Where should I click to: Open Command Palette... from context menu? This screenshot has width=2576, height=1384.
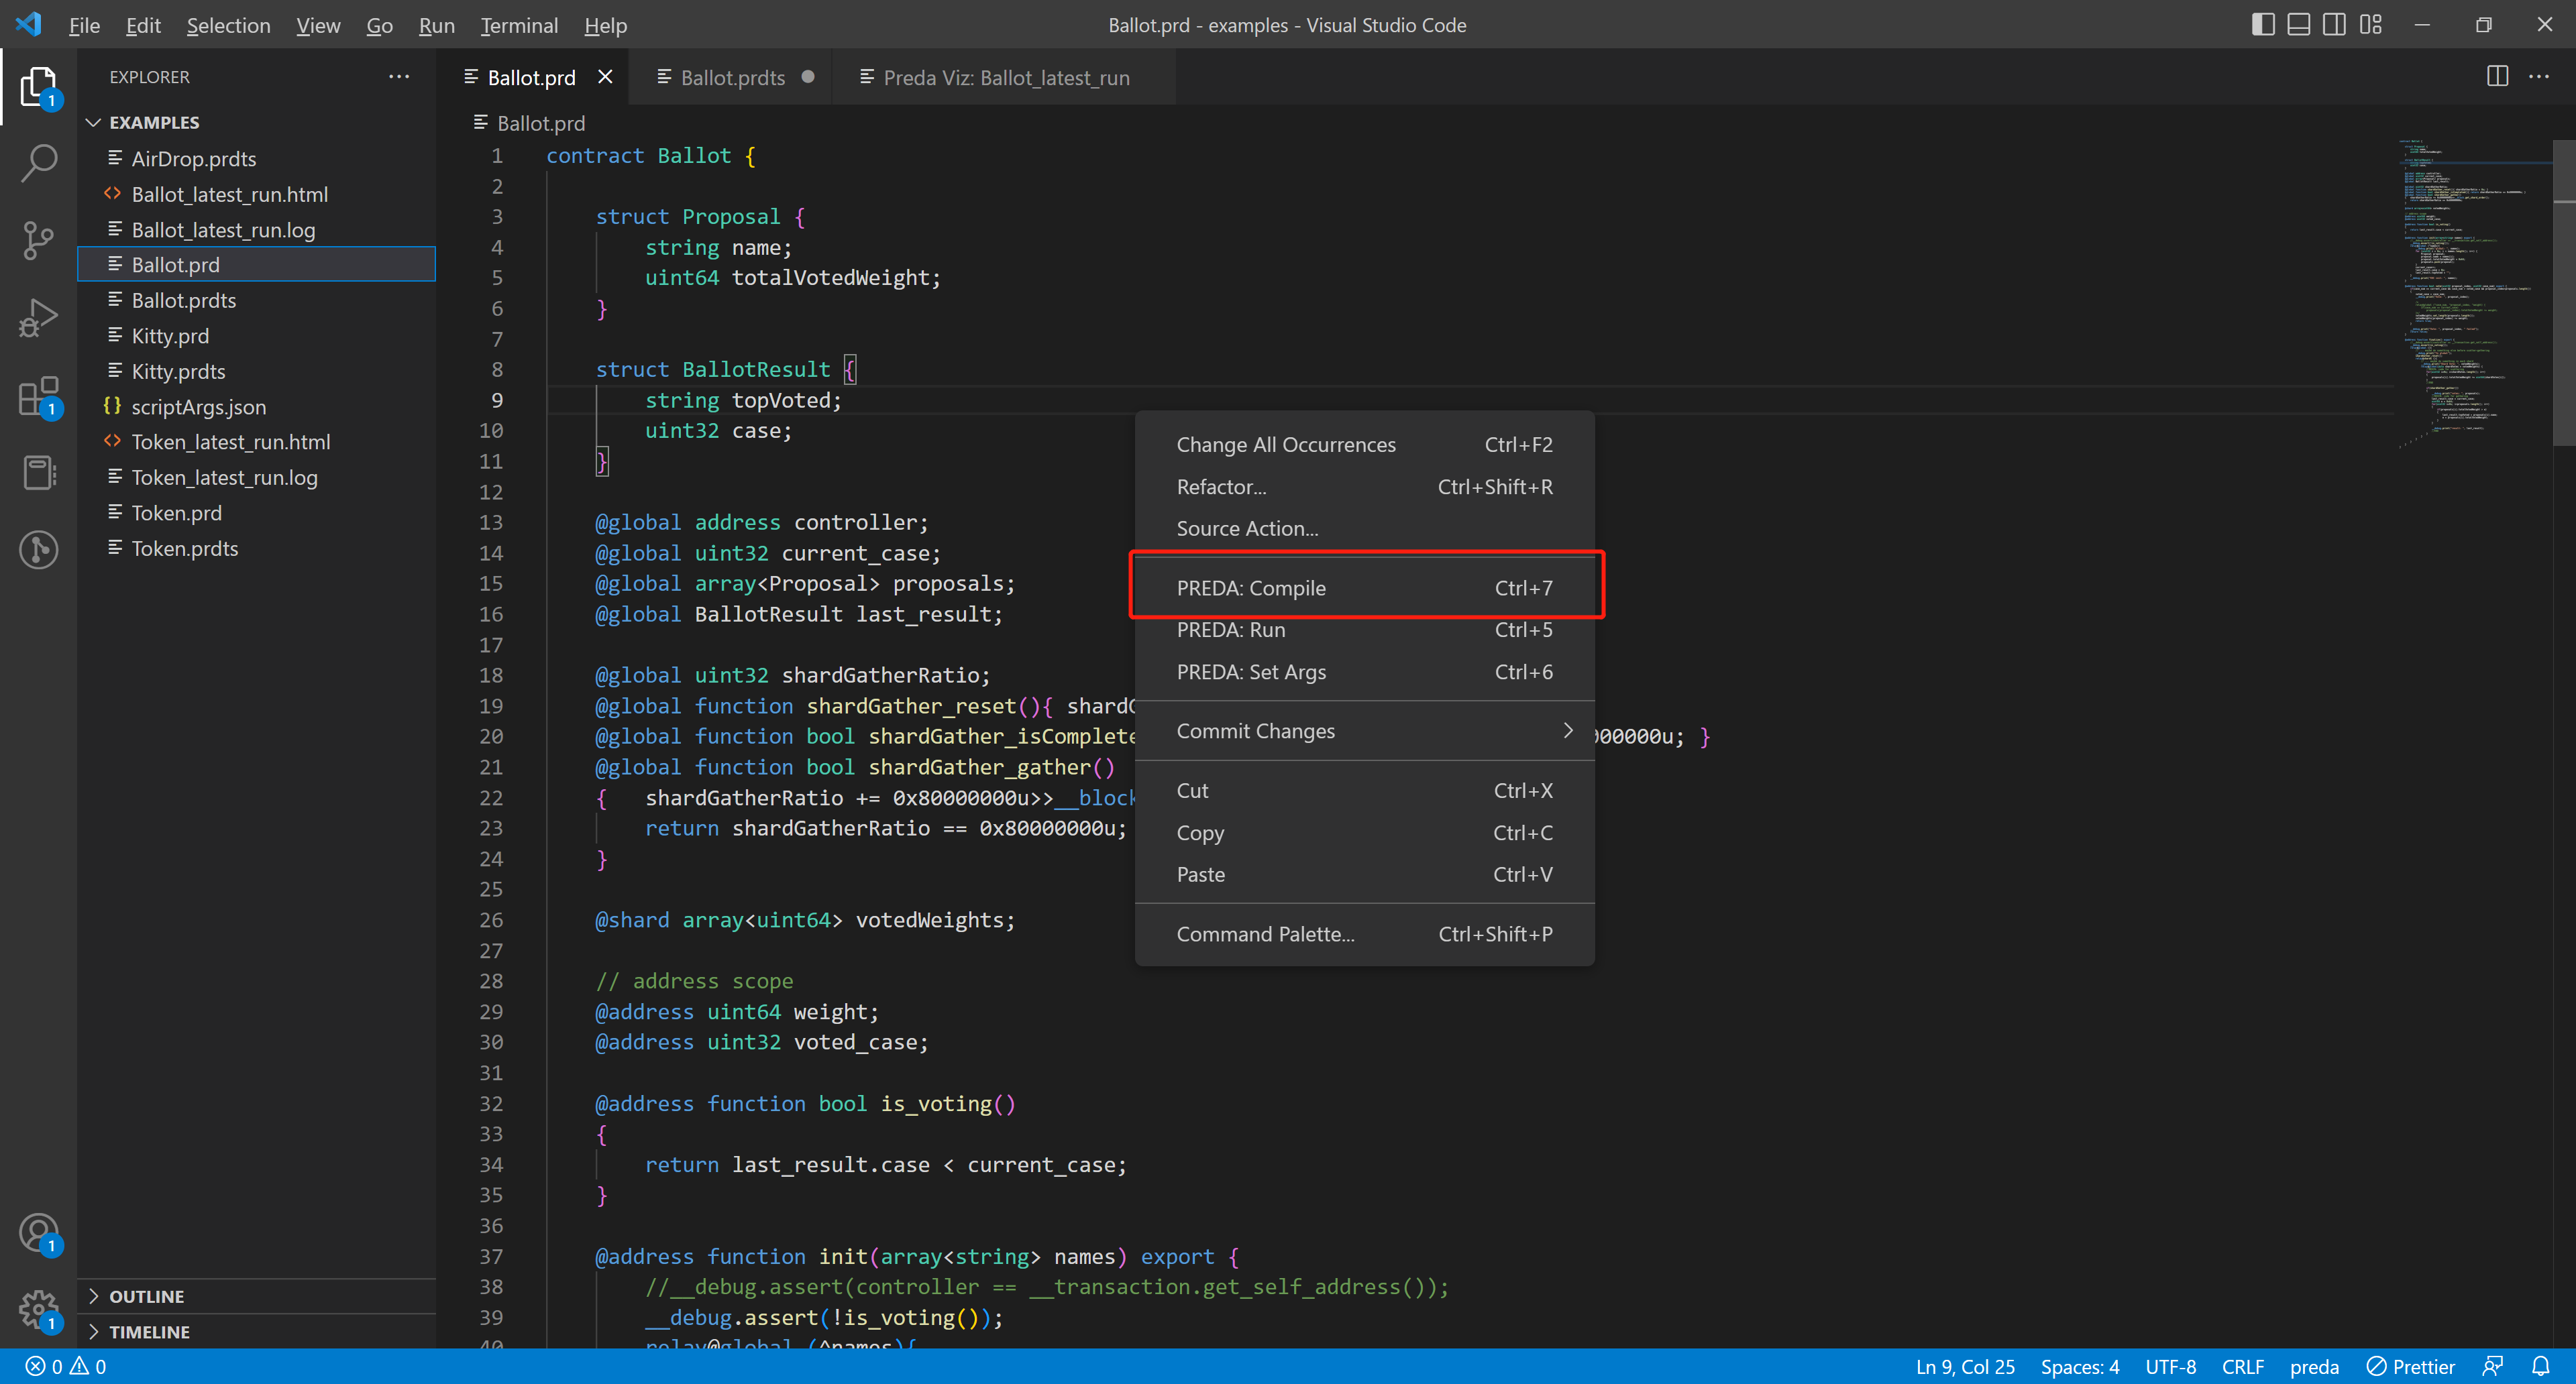pyautogui.click(x=1365, y=933)
